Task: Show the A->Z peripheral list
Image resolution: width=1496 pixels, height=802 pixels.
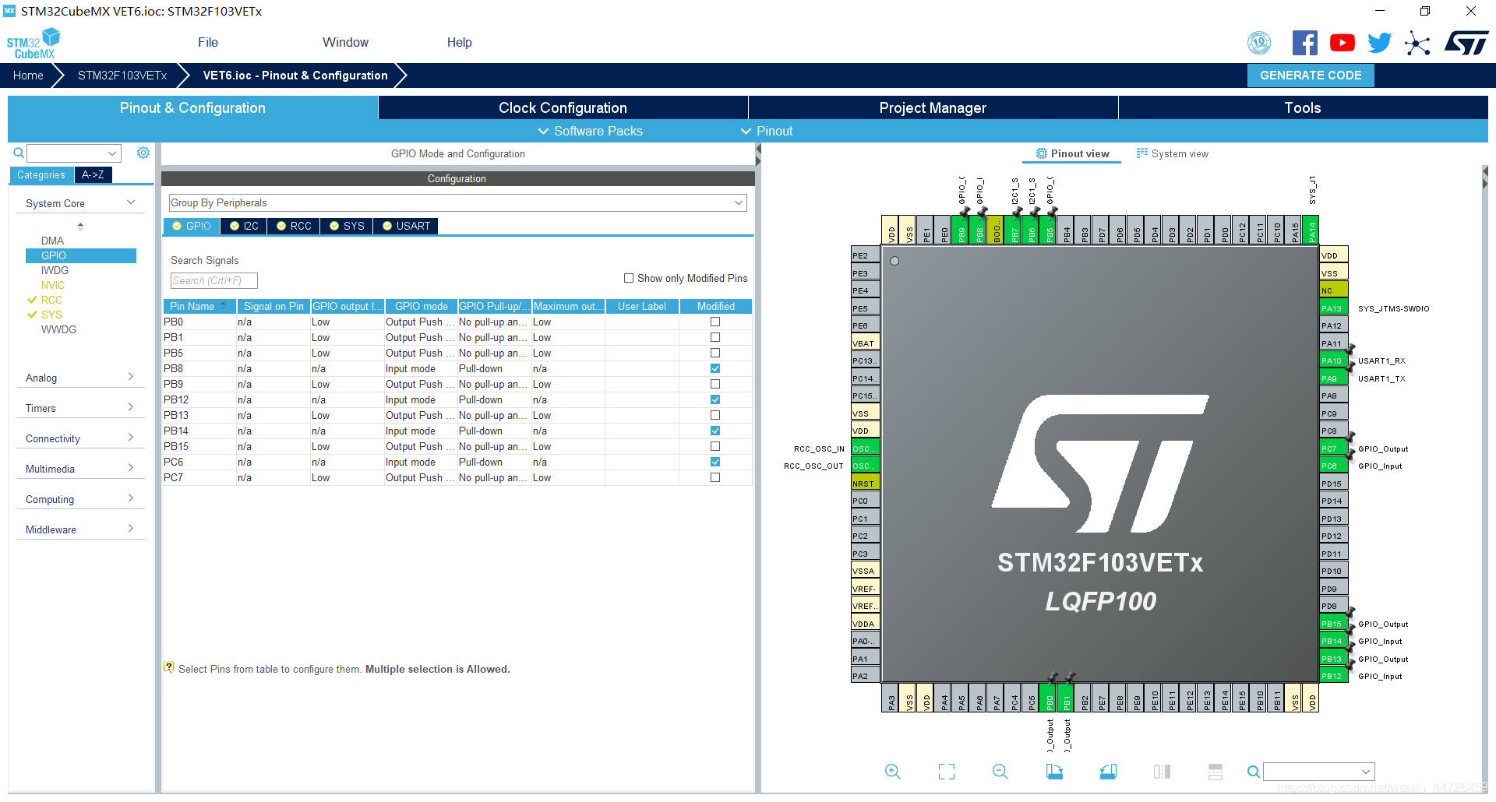Action: (x=93, y=174)
